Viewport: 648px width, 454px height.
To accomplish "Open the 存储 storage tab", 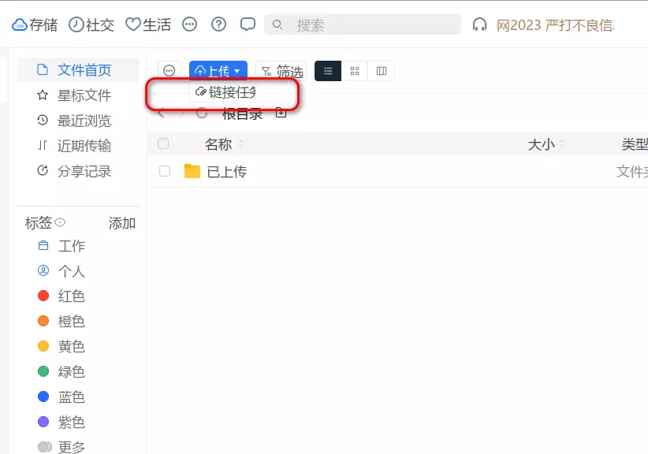I will click(x=35, y=24).
